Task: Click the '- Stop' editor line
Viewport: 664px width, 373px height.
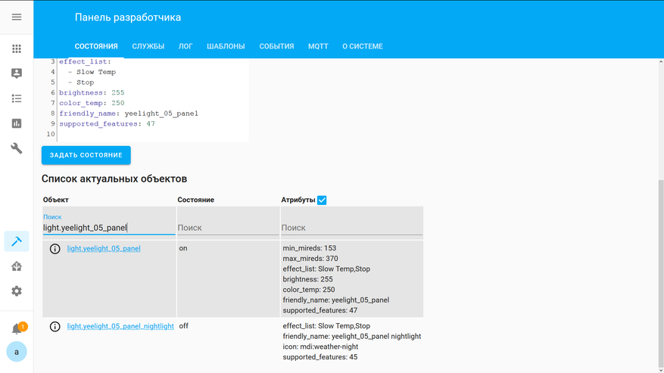Action: tap(81, 82)
